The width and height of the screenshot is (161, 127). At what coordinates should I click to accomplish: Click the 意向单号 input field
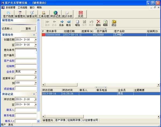(26, 50)
